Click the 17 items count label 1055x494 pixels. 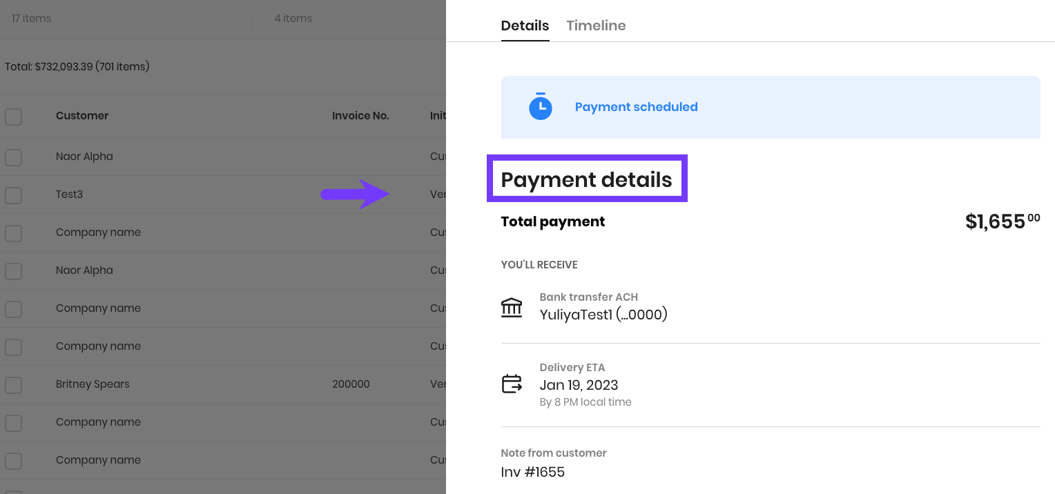31,19
